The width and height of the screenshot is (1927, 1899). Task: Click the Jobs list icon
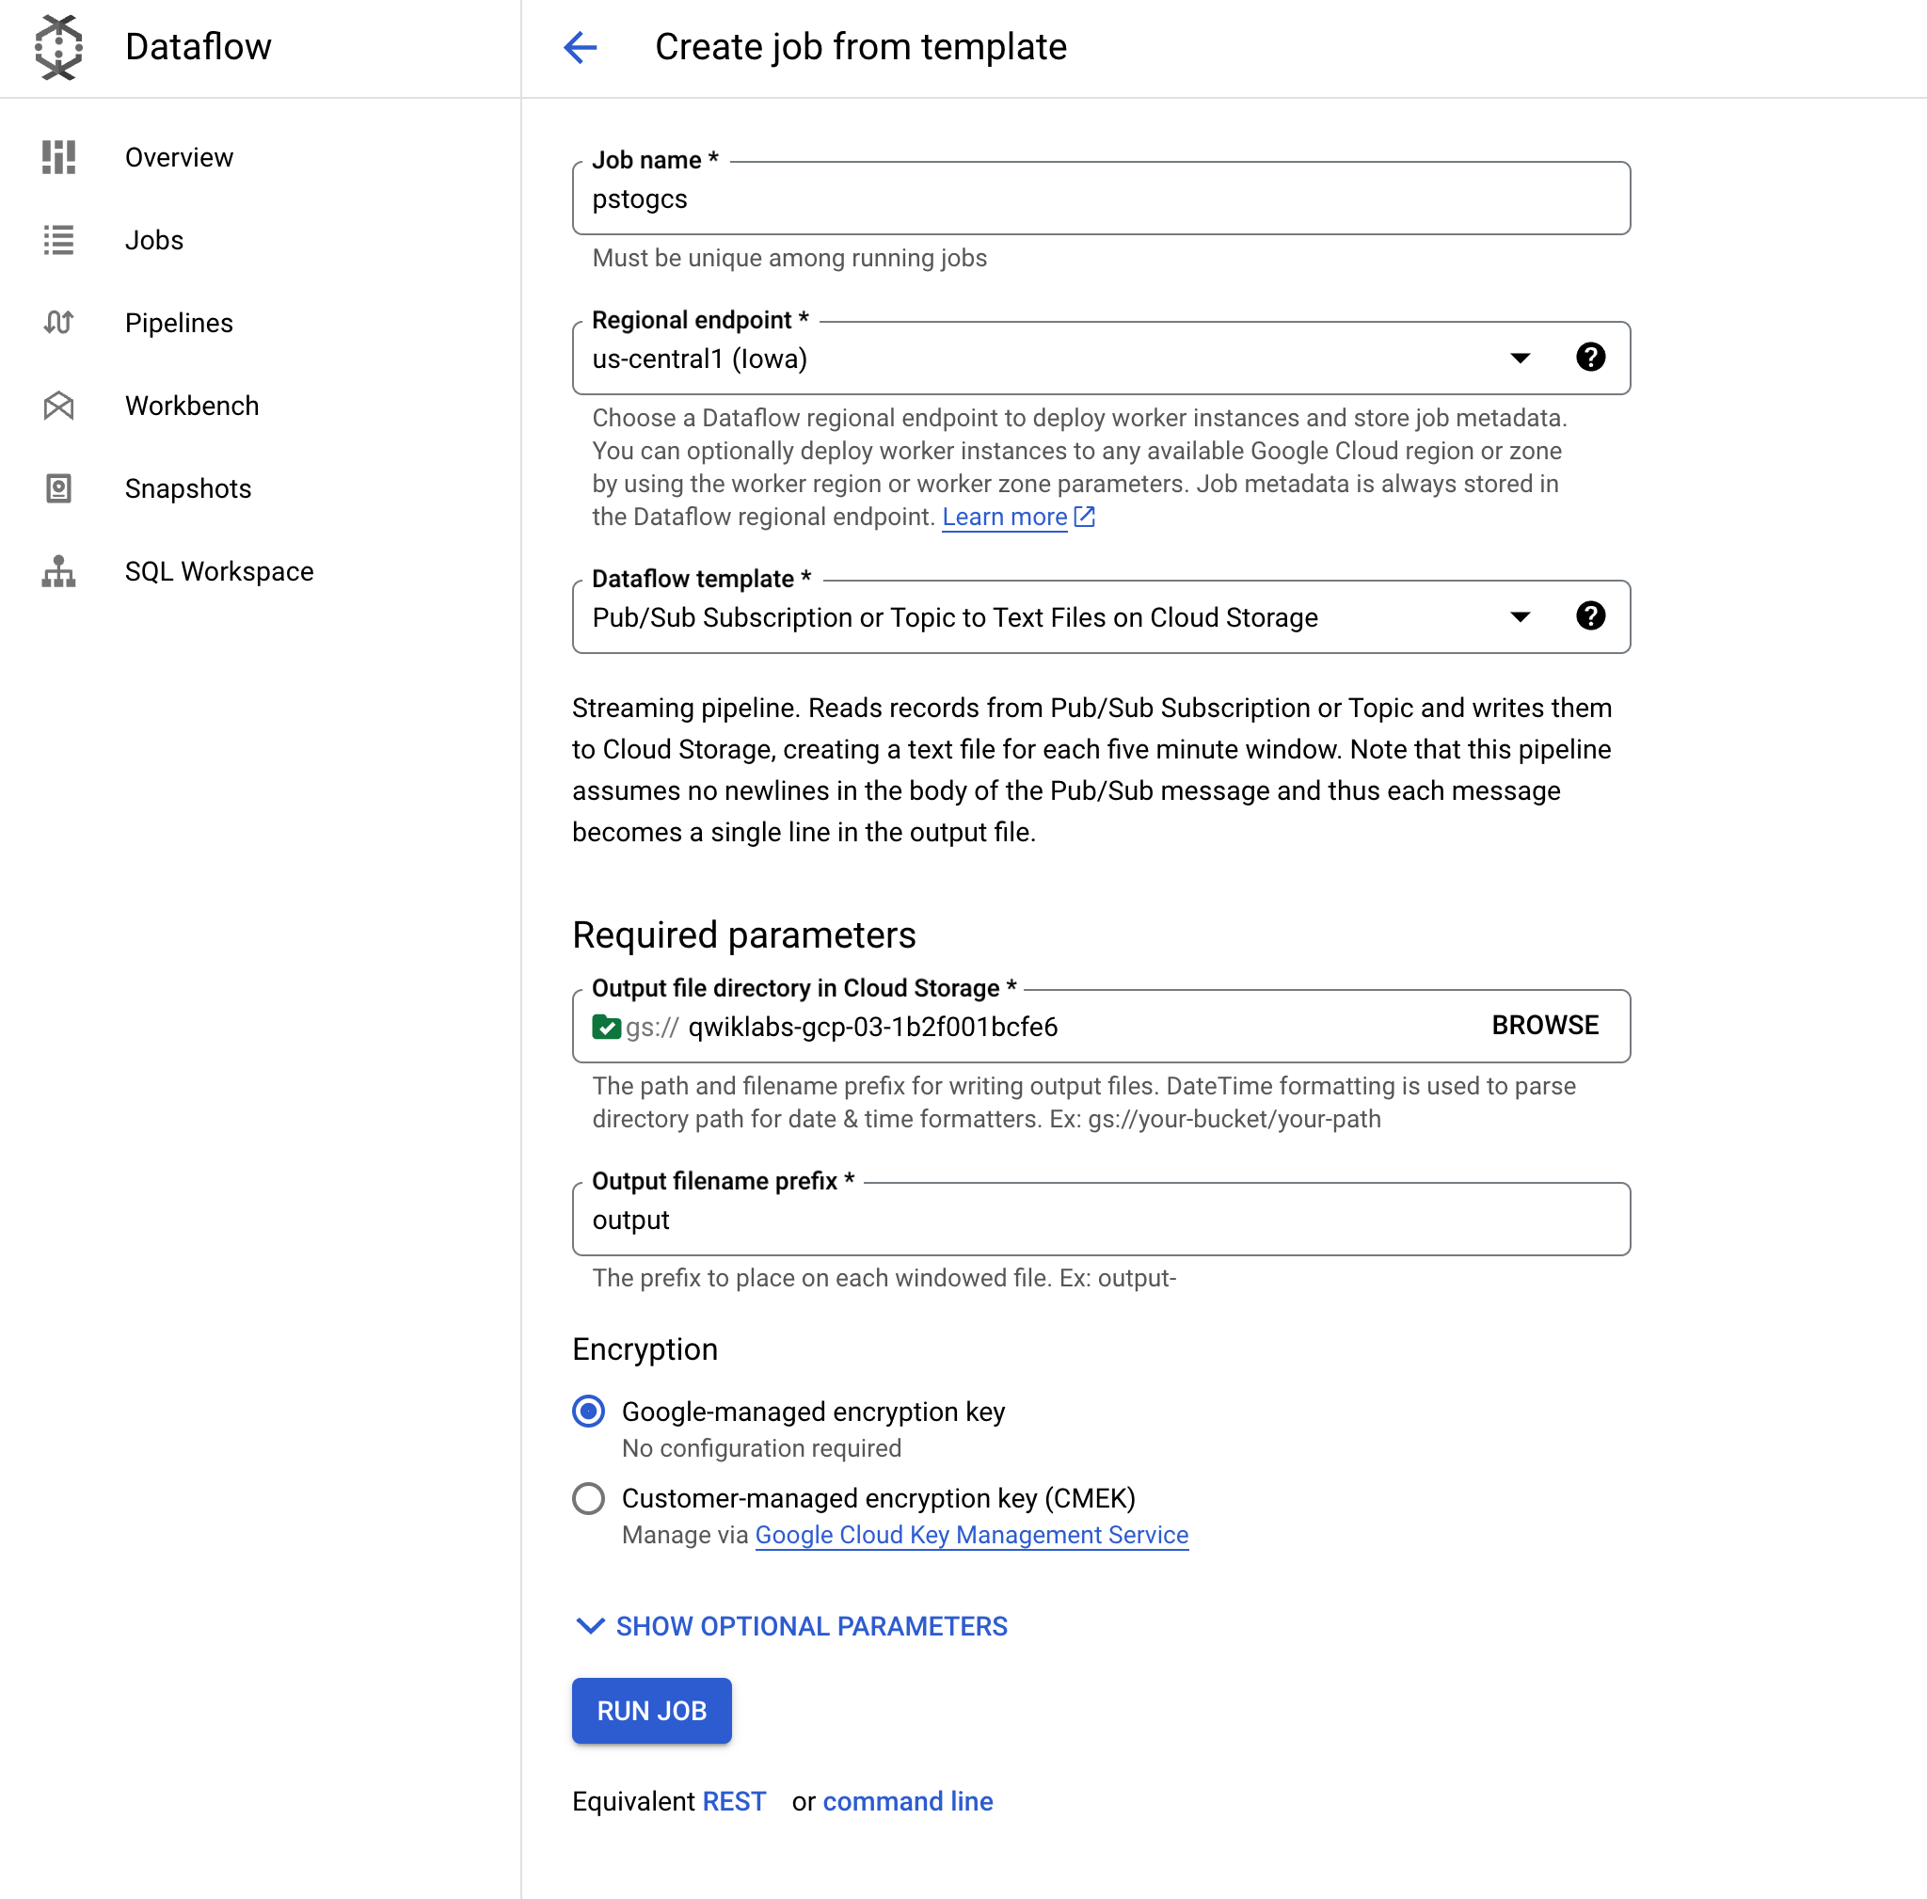point(59,240)
